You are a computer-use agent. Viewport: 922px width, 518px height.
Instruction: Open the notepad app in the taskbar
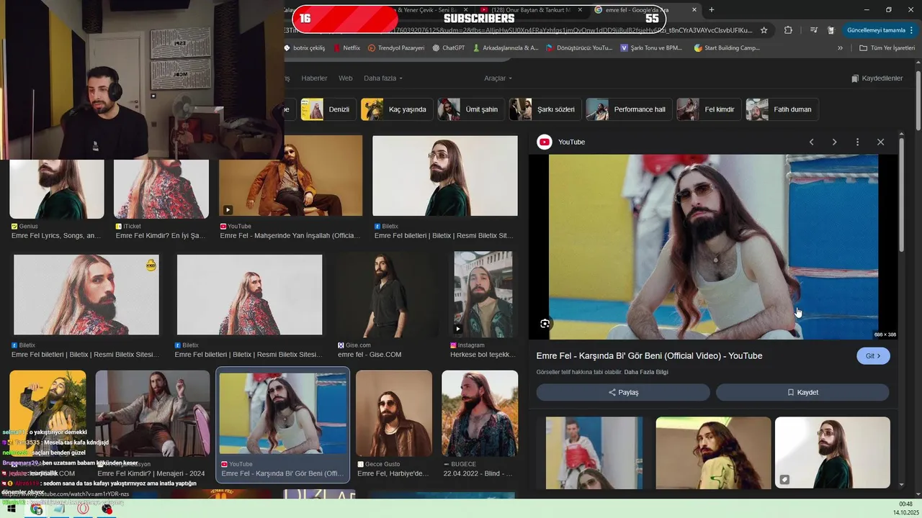coord(59,509)
